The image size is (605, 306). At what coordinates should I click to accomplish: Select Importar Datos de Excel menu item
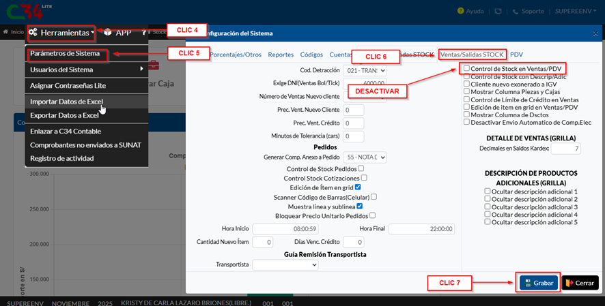coord(66,102)
